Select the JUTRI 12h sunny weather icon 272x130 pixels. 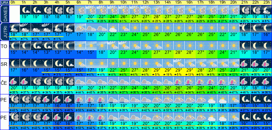coord(146,28)
